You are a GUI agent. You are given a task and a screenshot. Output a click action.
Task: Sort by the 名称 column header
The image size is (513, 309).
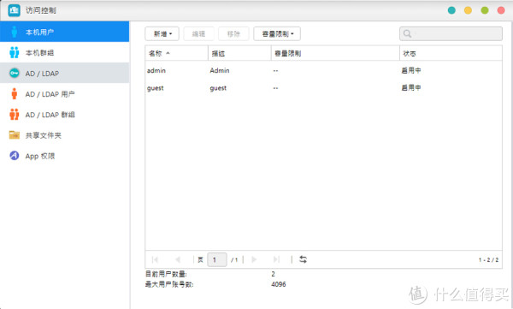point(176,53)
